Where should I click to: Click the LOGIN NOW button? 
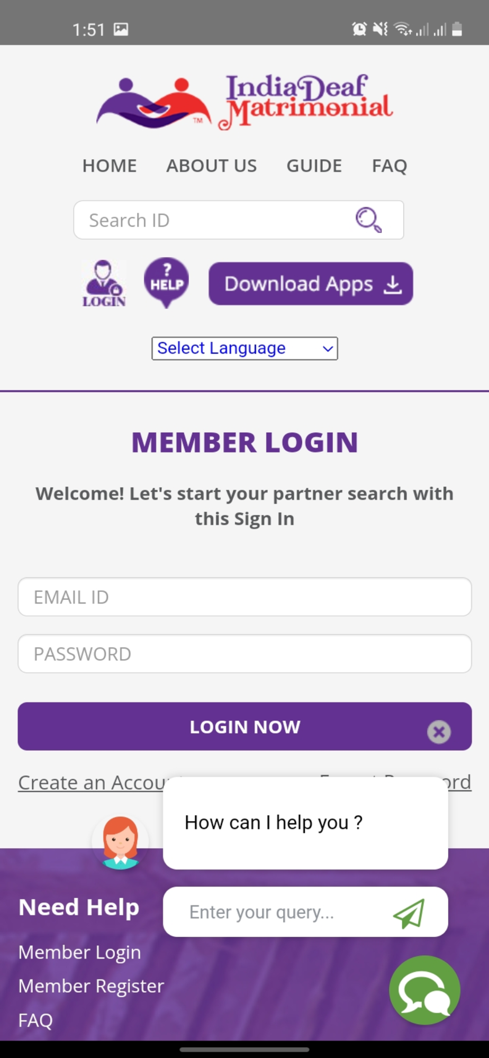click(245, 726)
